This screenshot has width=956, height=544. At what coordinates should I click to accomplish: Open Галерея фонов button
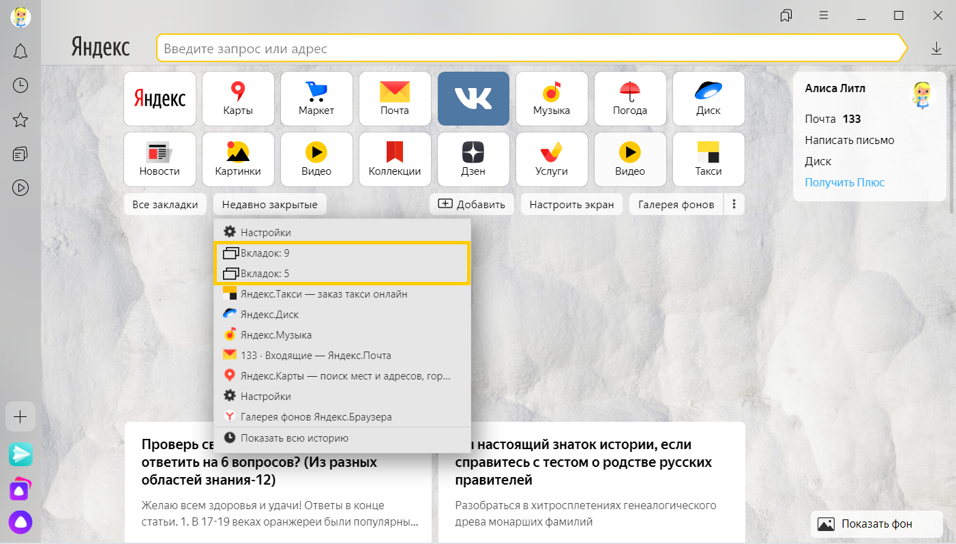(x=676, y=204)
